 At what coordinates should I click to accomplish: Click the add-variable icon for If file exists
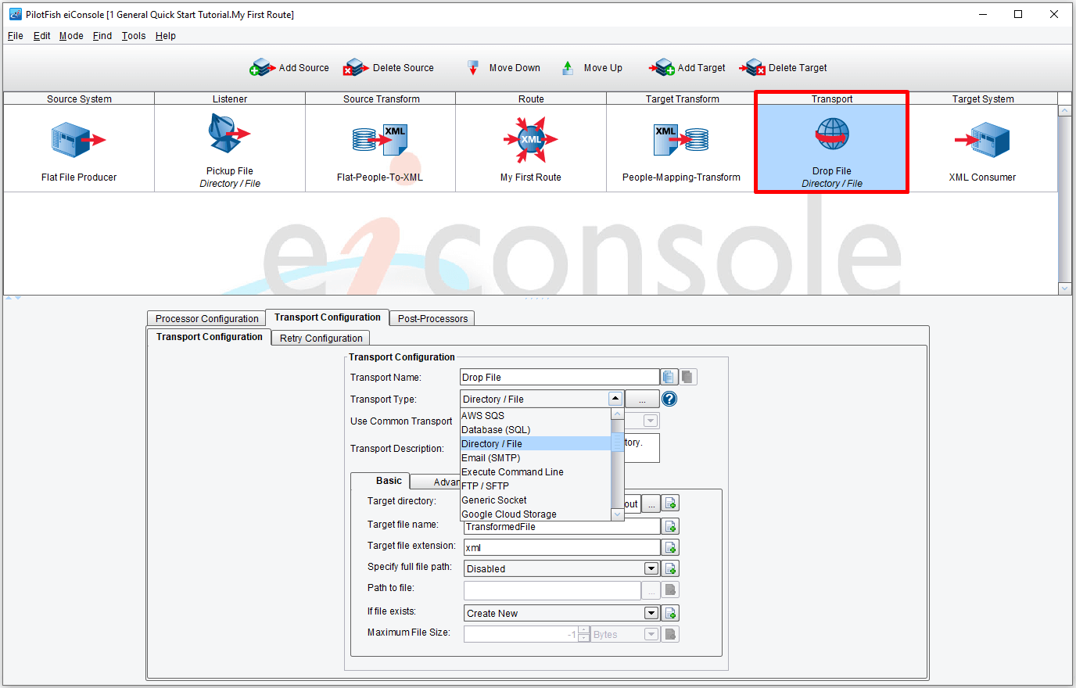(x=671, y=613)
